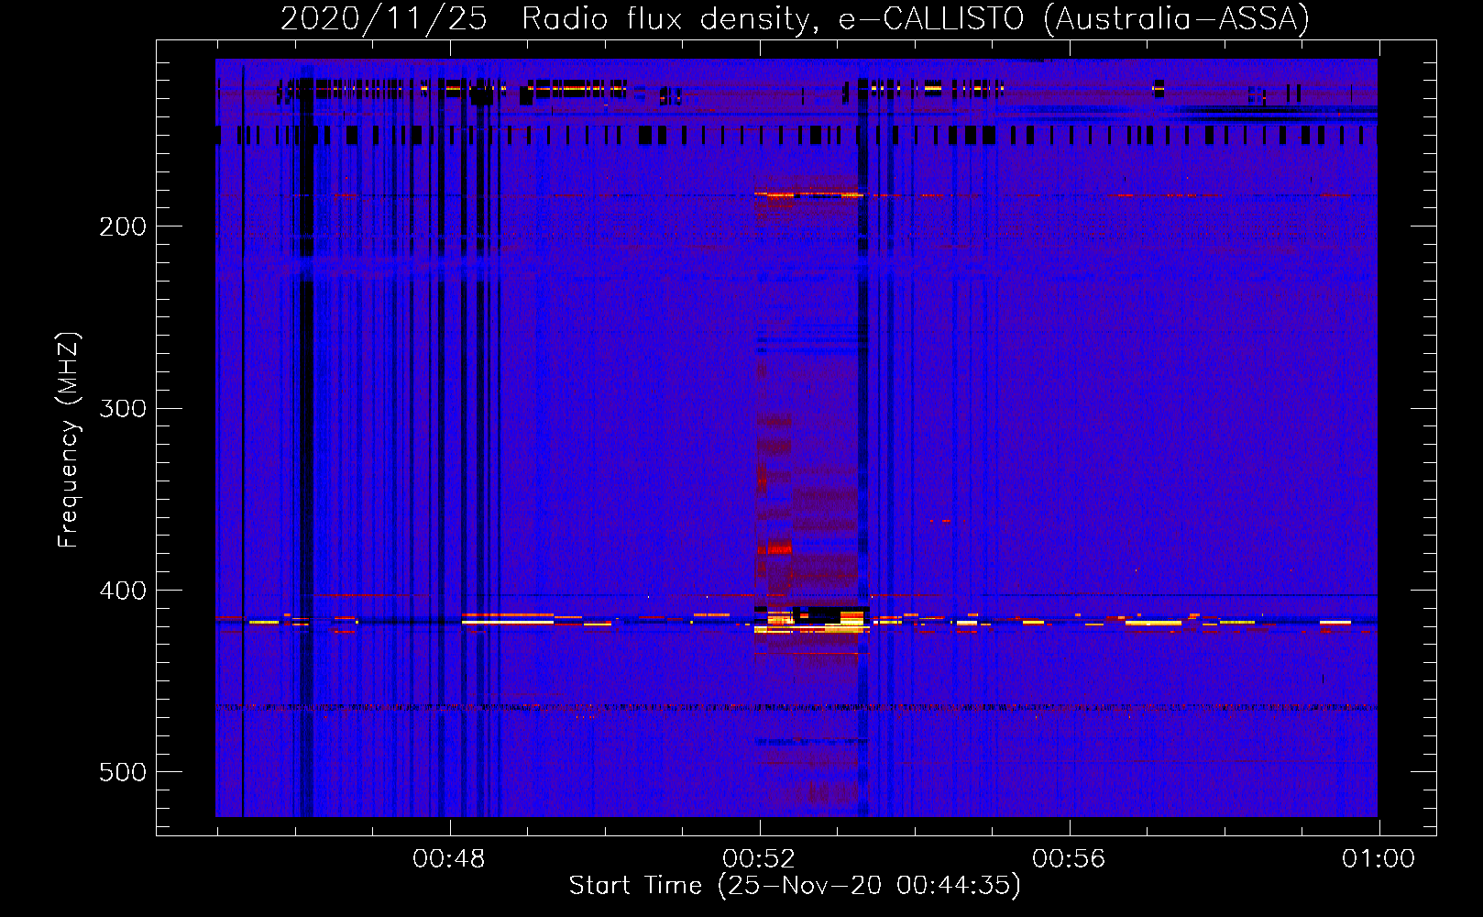Click the plot title "2020/11/25 Radio flux density, e-CALLISTO (Australia-ASSA)"
Viewport: 1483px width, 917px height.
coord(795,18)
